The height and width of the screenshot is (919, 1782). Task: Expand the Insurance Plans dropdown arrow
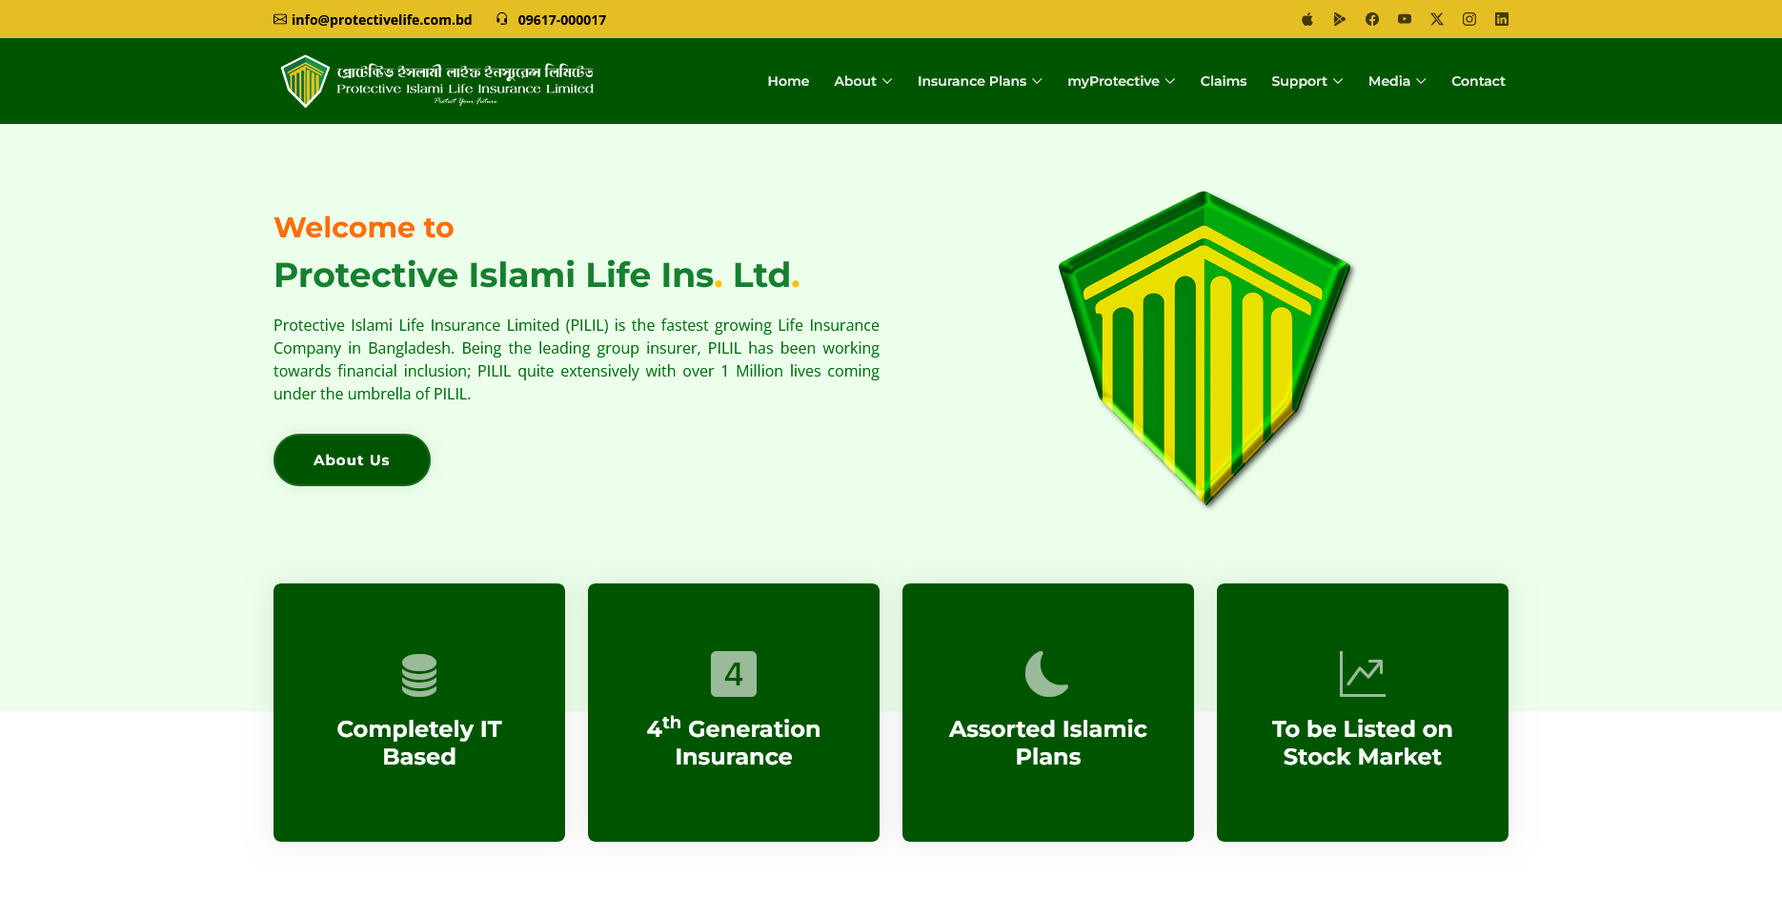point(1037,82)
